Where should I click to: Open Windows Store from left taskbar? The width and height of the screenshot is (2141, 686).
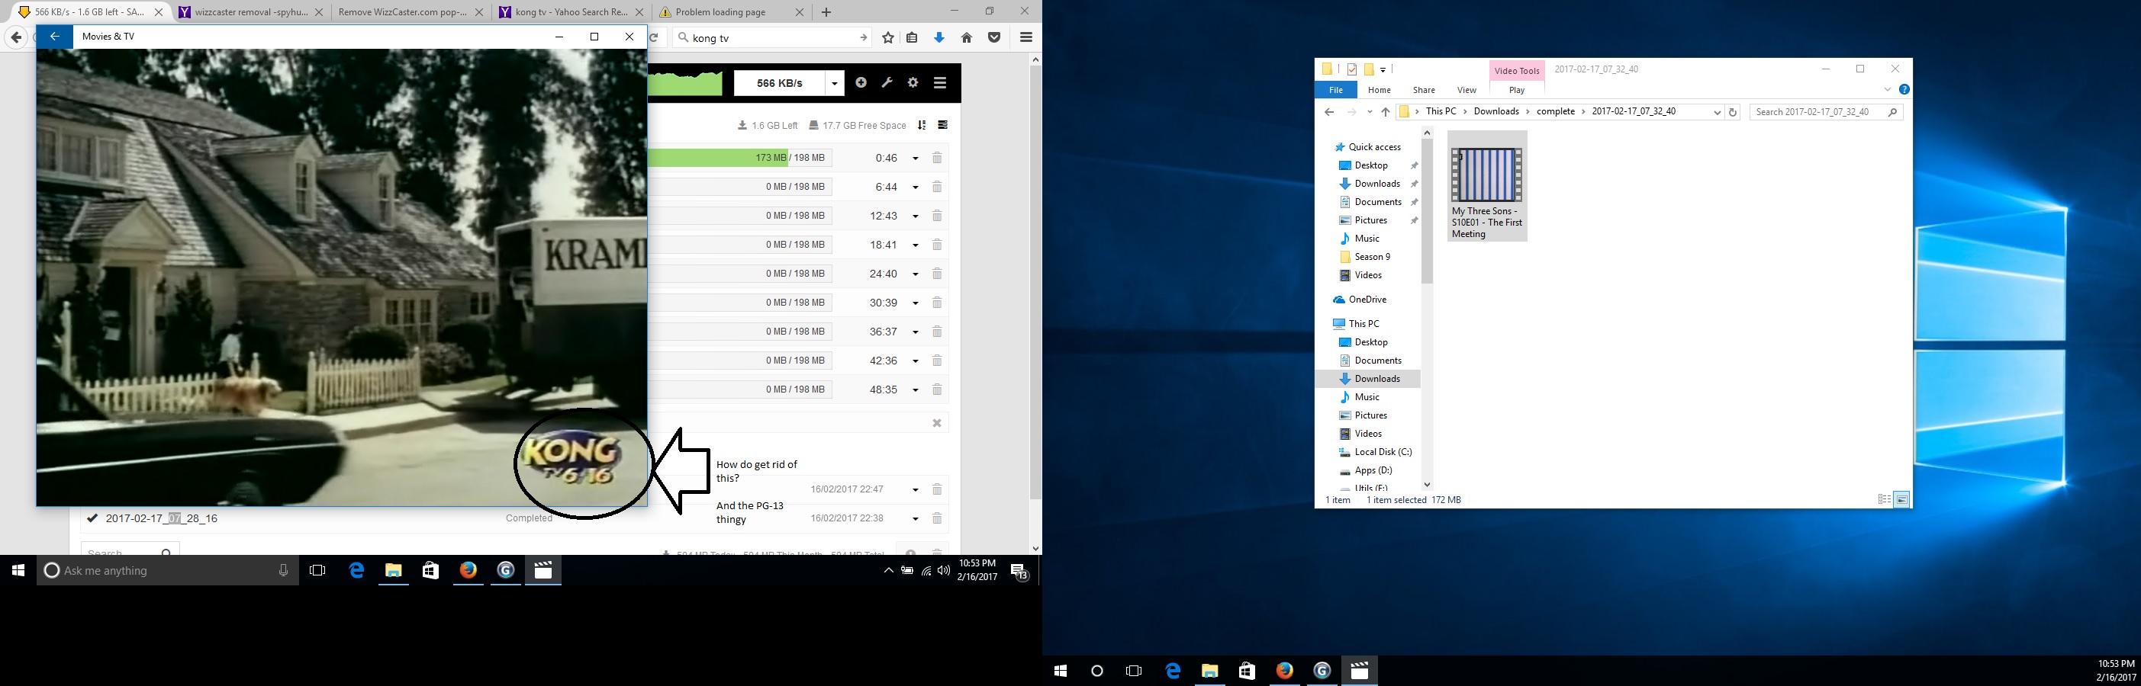click(x=430, y=571)
